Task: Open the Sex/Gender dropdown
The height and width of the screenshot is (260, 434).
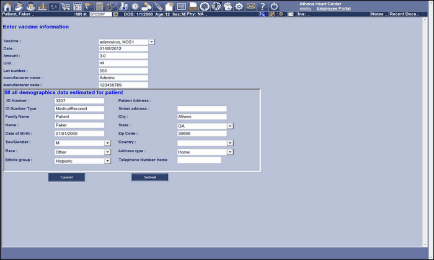Action: point(108,143)
